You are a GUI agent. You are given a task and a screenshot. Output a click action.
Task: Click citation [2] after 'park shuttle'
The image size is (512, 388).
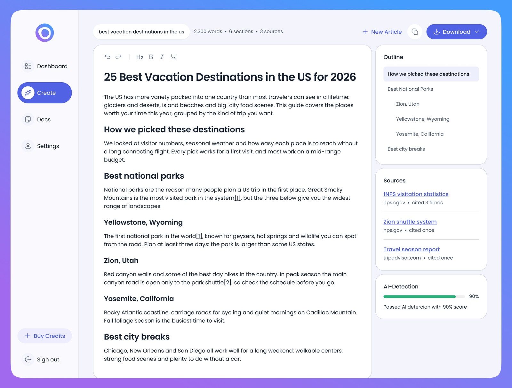coord(227,282)
